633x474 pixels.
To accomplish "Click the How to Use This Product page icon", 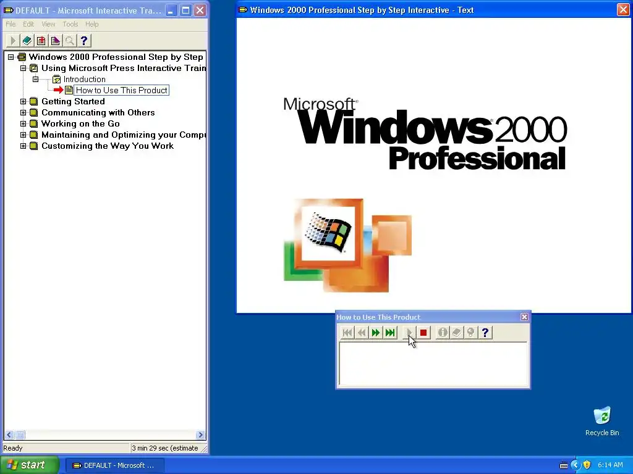I will pyautogui.click(x=69, y=90).
